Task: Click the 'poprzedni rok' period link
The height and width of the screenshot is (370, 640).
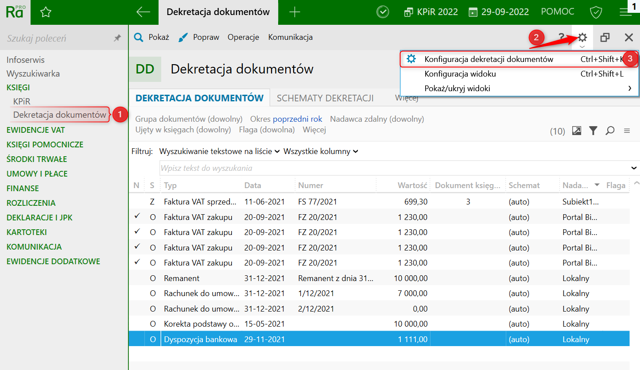Action: click(x=297, y=119)
